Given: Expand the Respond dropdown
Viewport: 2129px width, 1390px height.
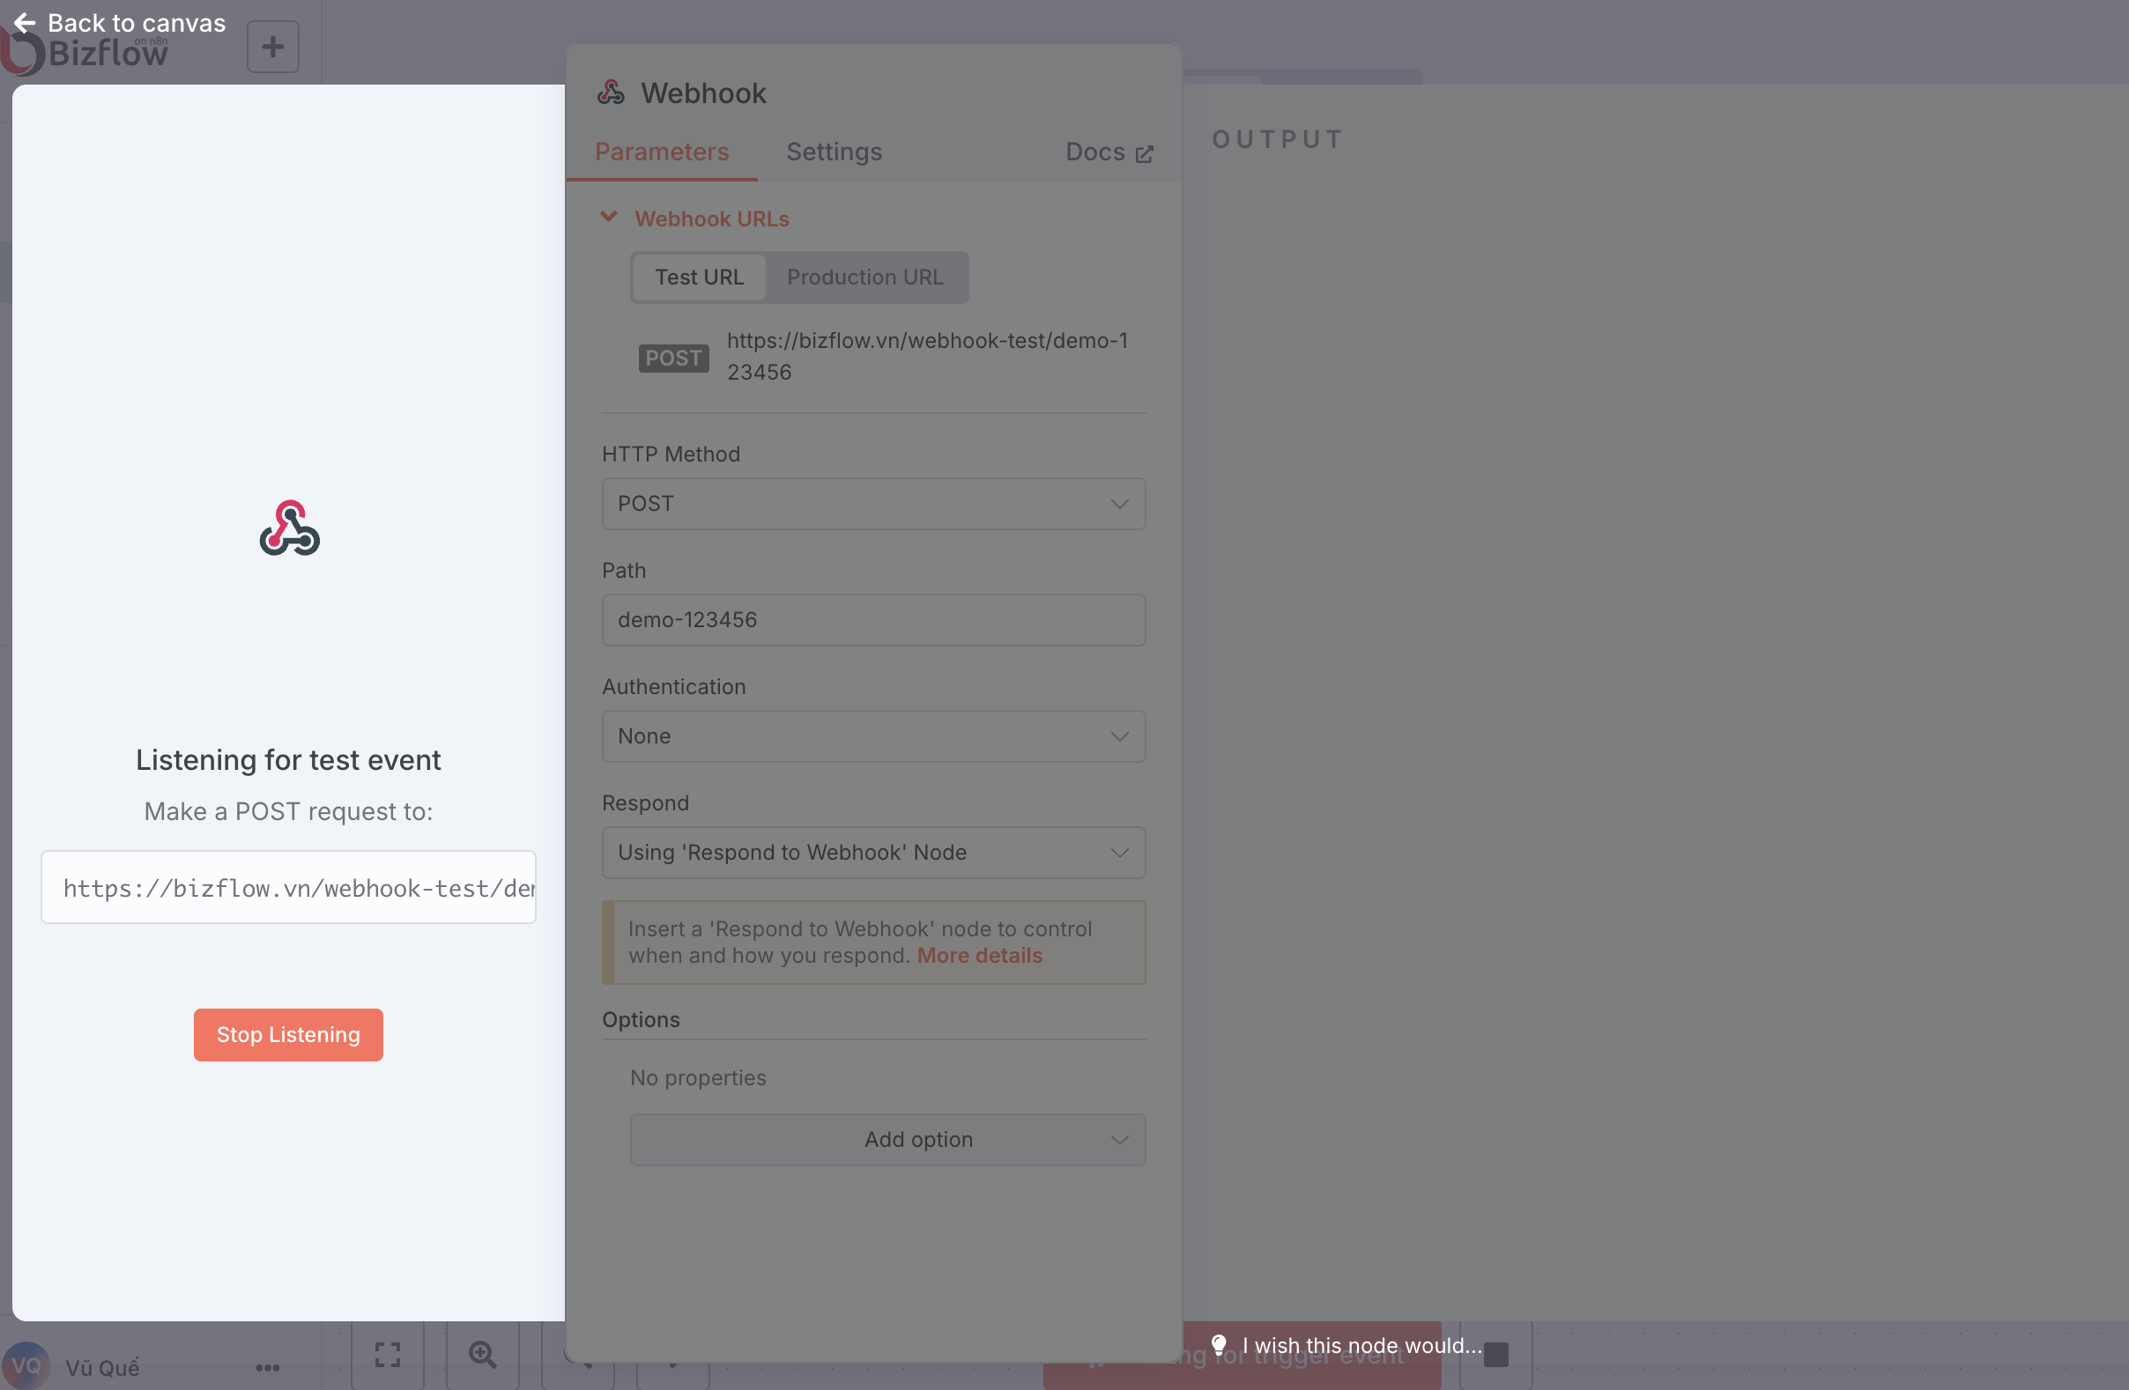Looking at the screenshot, I should (873, 853).
